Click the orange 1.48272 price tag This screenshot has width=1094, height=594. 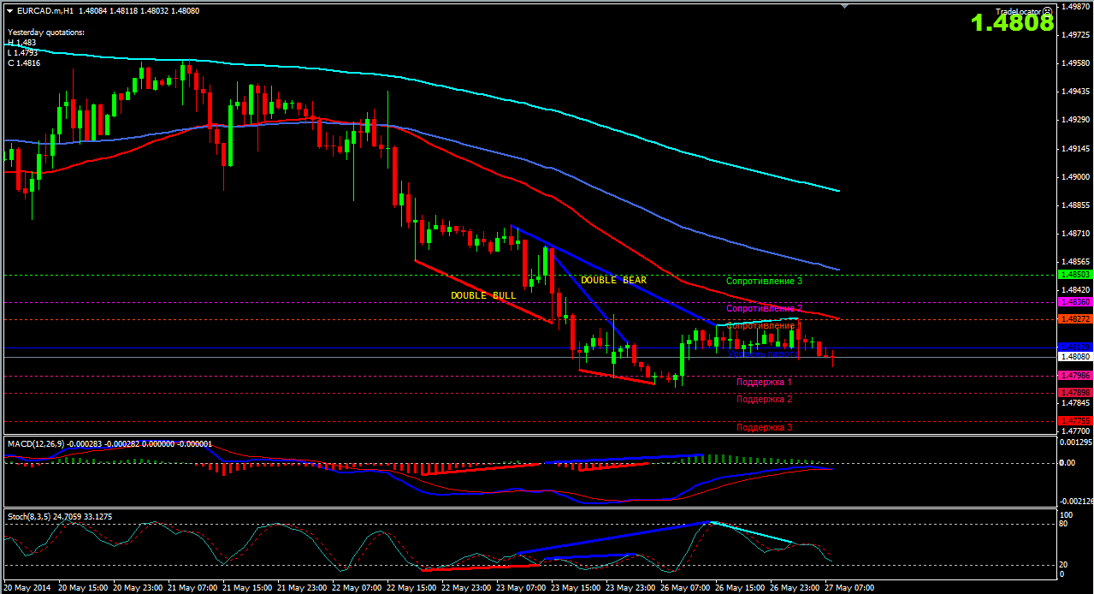click(1074, 318)
